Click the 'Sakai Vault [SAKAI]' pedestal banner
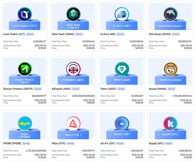The image size is (196, 162). click(73, 26)
